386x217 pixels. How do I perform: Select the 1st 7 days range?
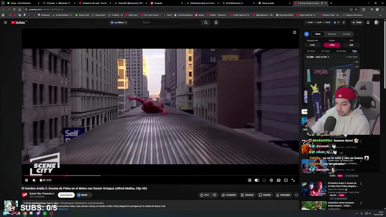tap(325, 51)
